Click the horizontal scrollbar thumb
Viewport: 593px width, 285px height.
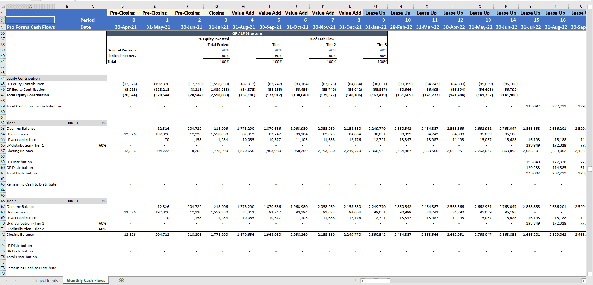[378, 281]
